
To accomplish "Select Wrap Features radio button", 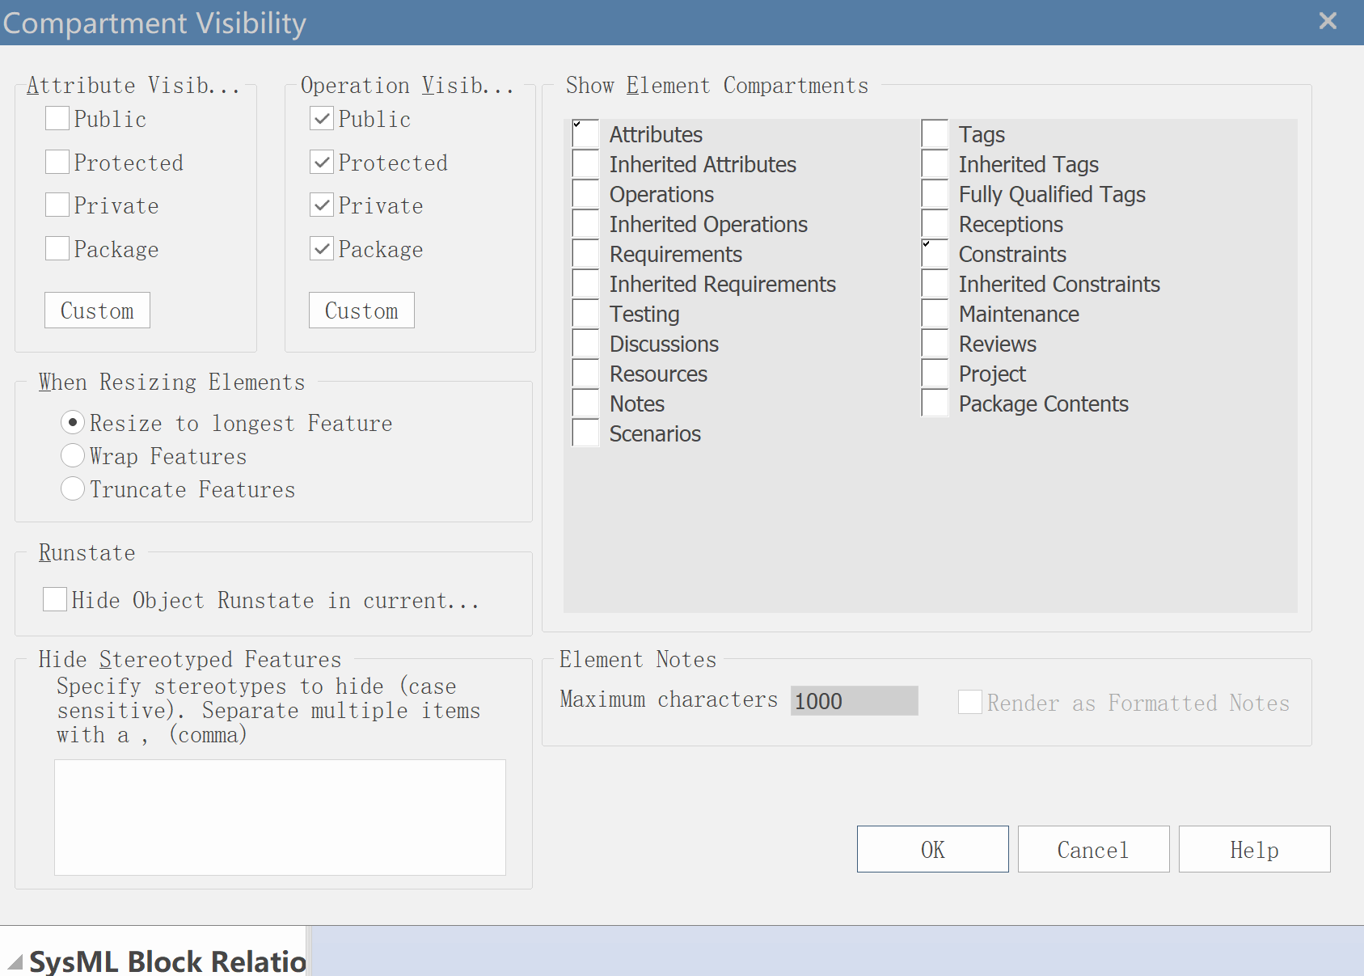I will click(x=73, y=455).
